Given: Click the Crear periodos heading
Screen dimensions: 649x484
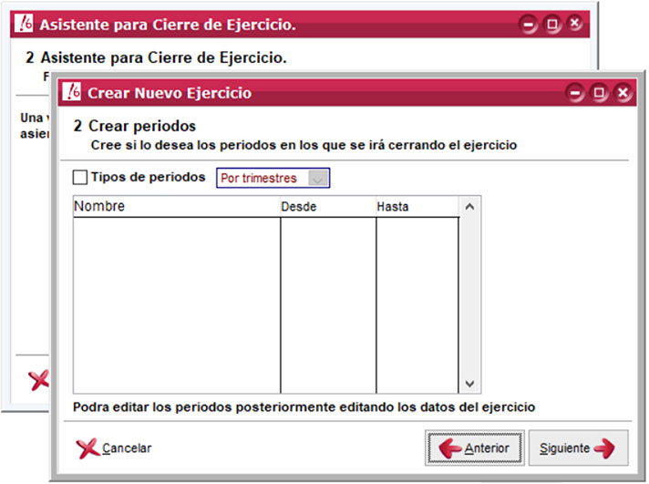Looking at the screenshot, I should pos(142,126).
